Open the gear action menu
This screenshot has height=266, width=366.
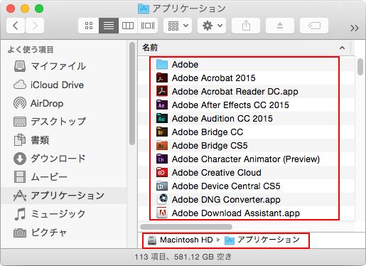[x=212, y=26]
